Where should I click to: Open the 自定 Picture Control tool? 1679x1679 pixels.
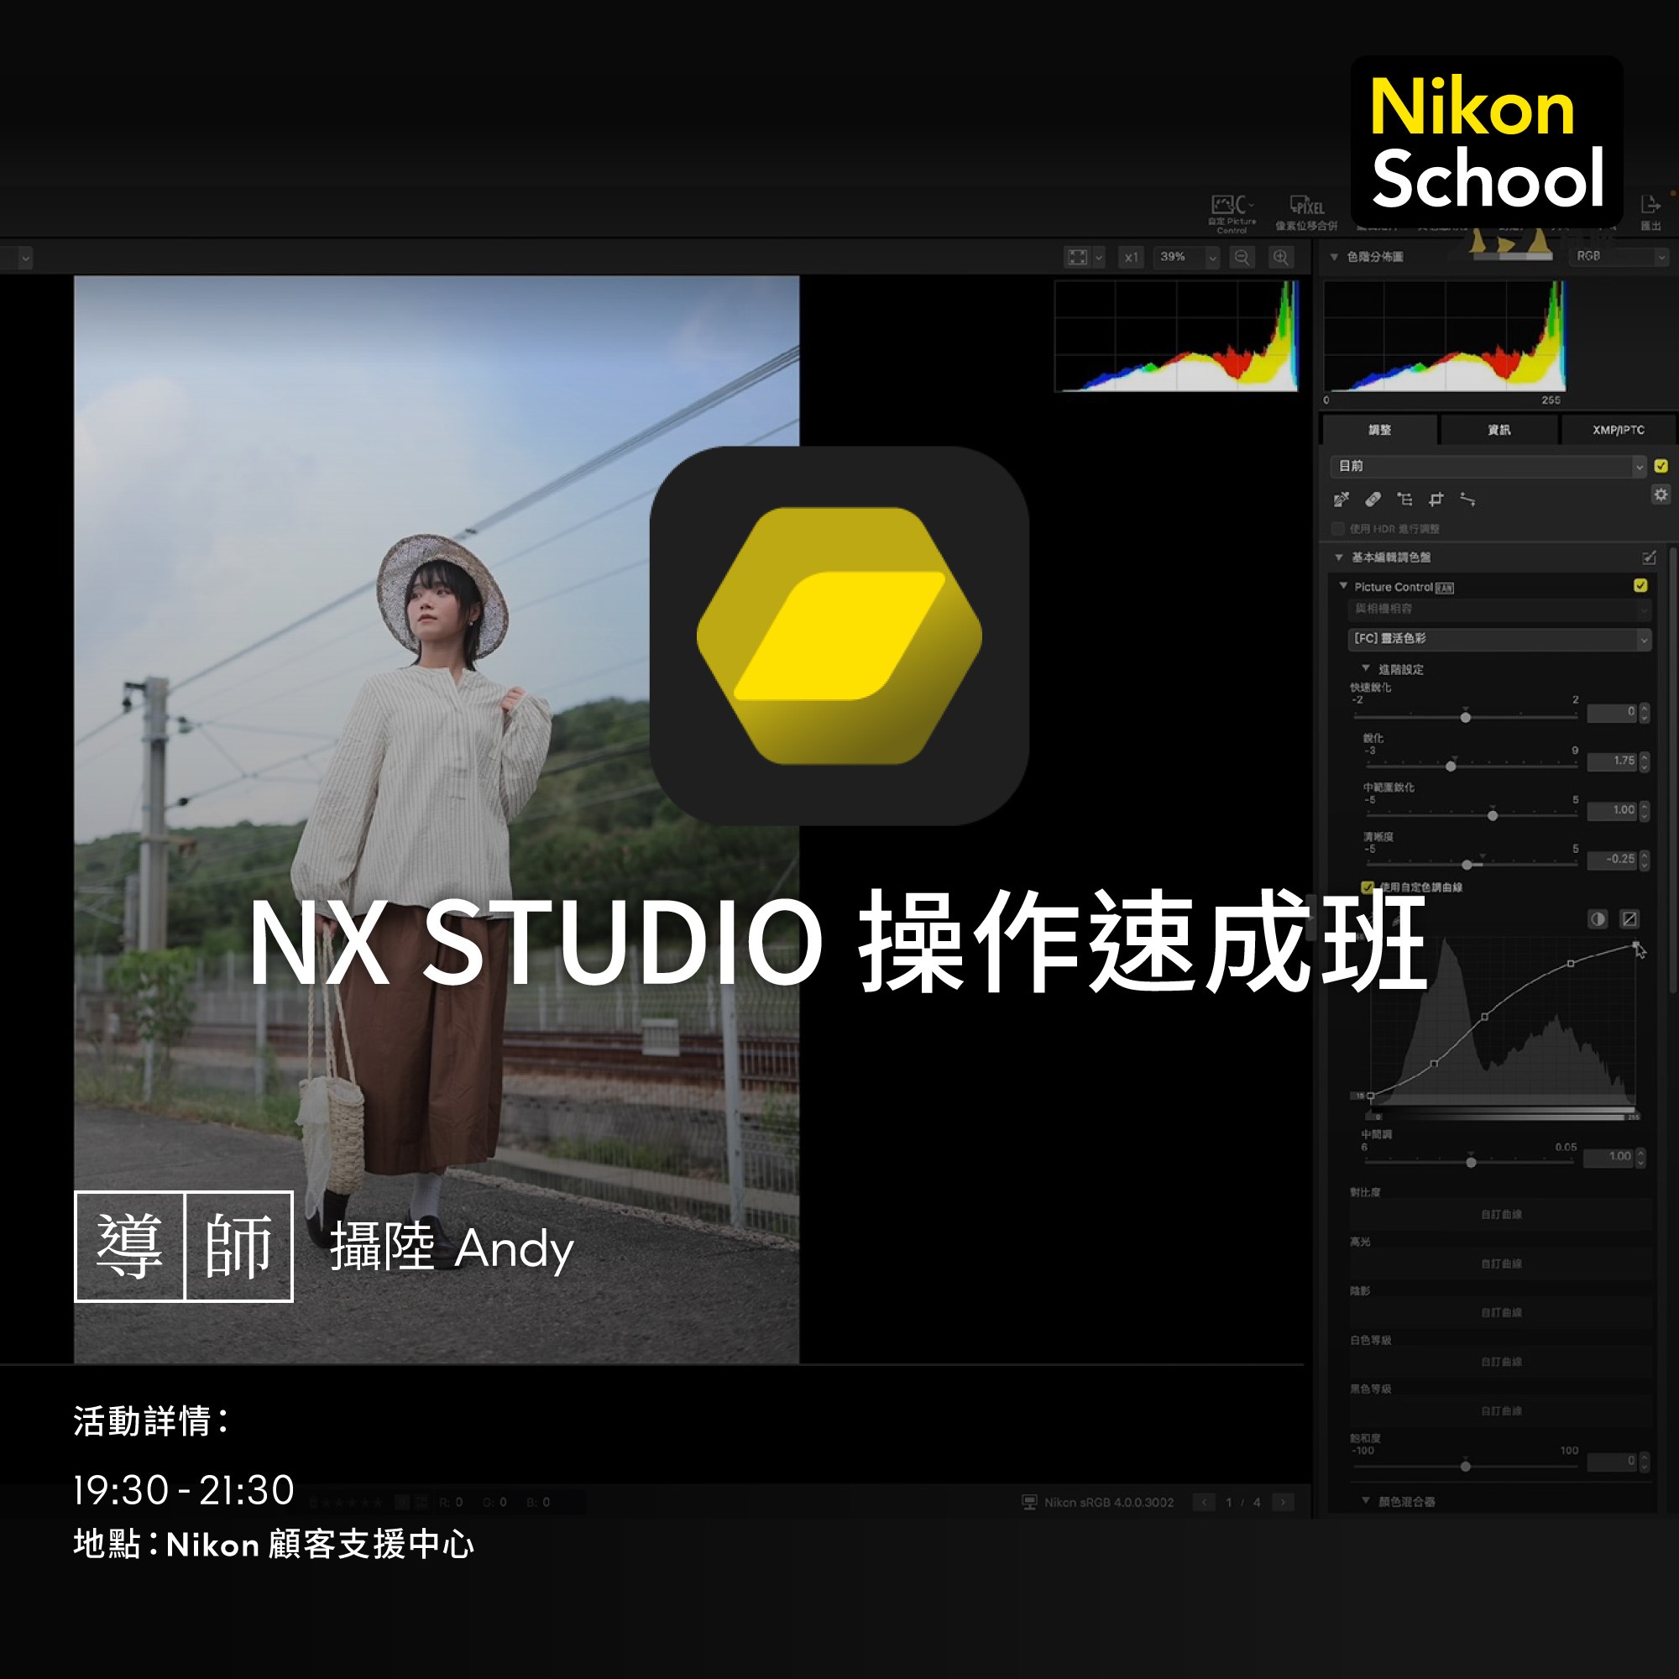[1232, 213]
